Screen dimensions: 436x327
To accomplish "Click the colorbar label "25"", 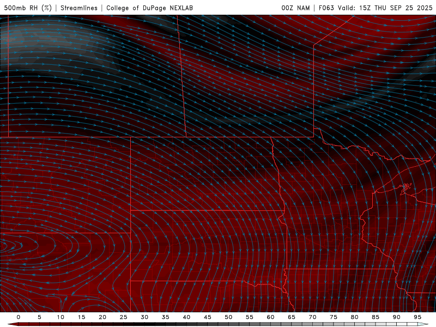I will [x=124, y=317].
